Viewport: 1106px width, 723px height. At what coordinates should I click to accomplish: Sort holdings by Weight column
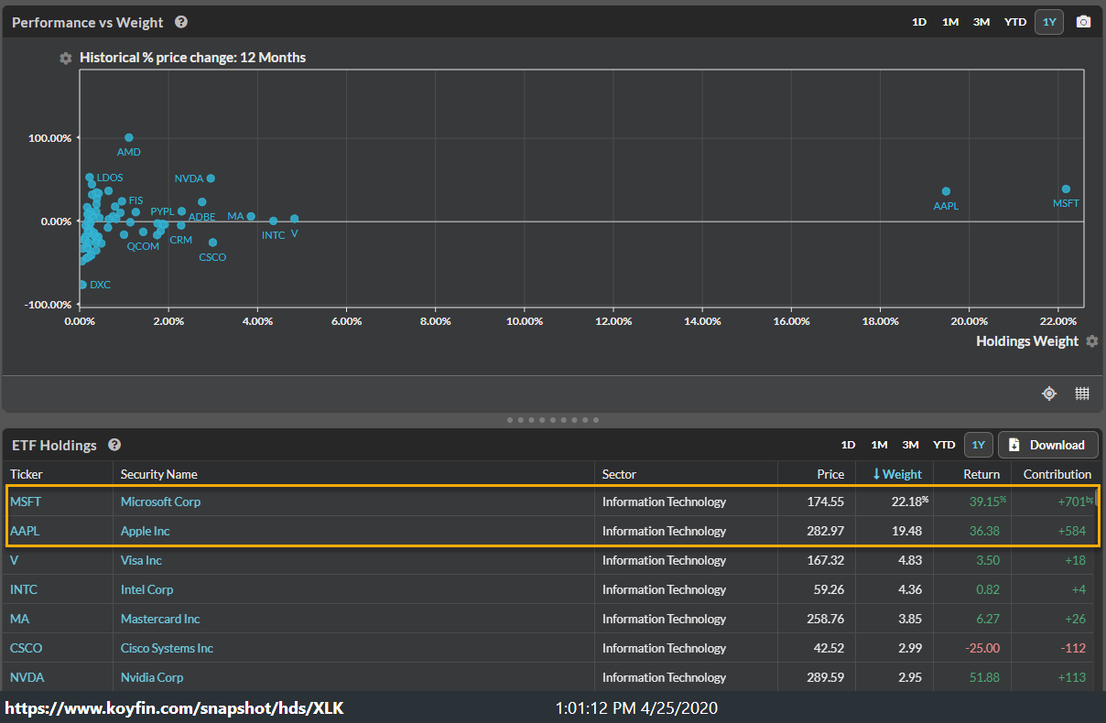[897, 474]
